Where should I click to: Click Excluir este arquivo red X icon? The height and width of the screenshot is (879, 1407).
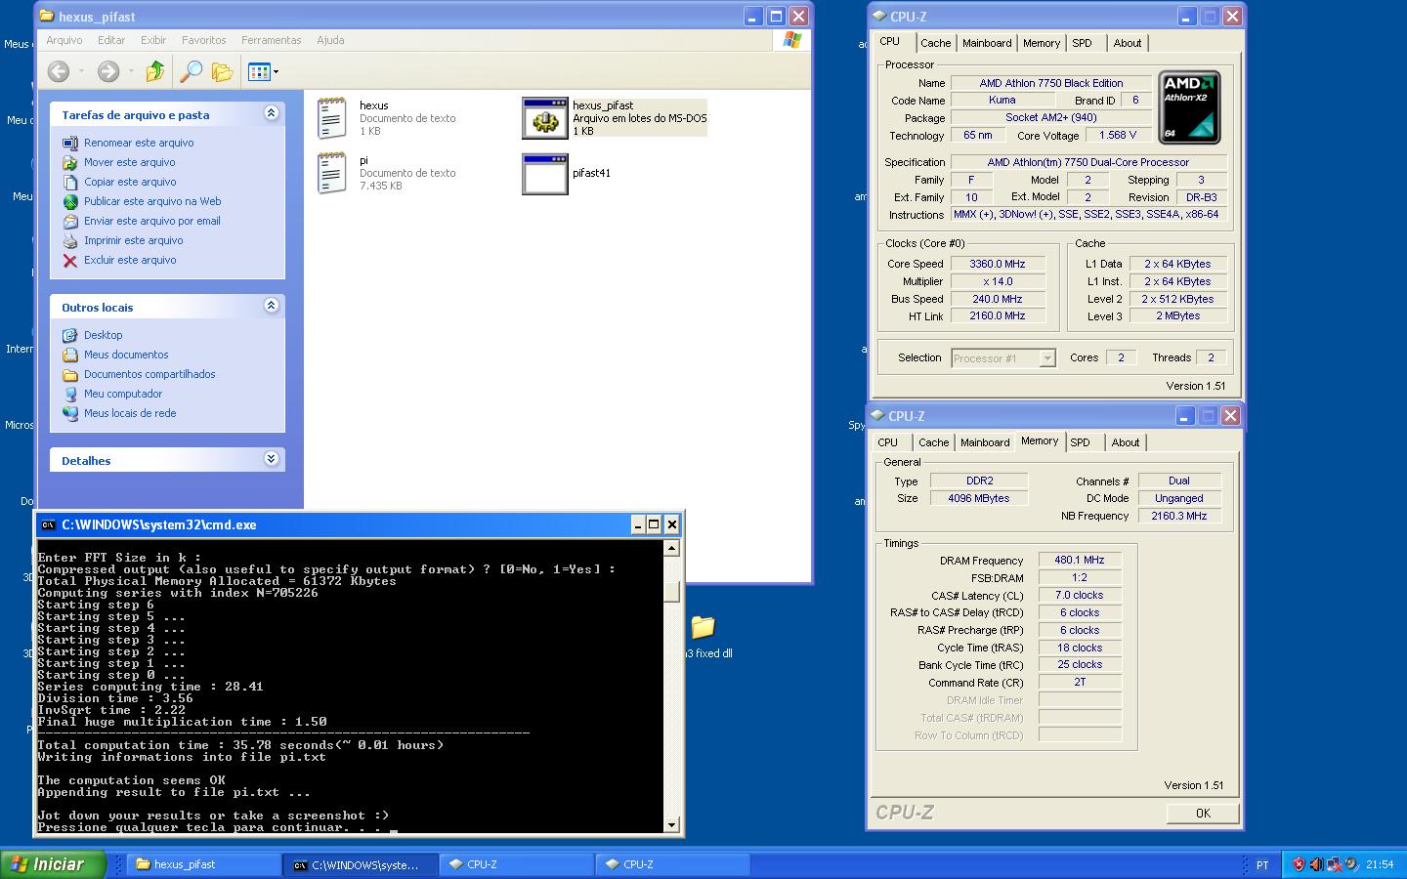(70, 260)
